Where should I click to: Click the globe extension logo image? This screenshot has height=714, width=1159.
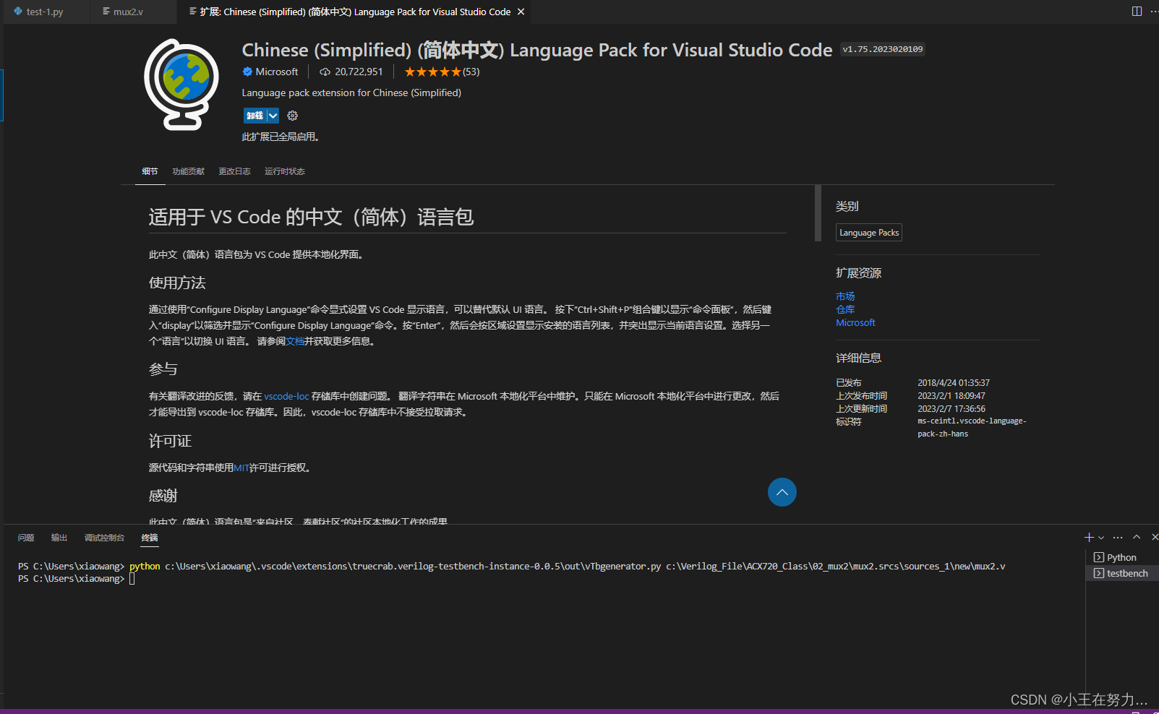click(181, 85)
